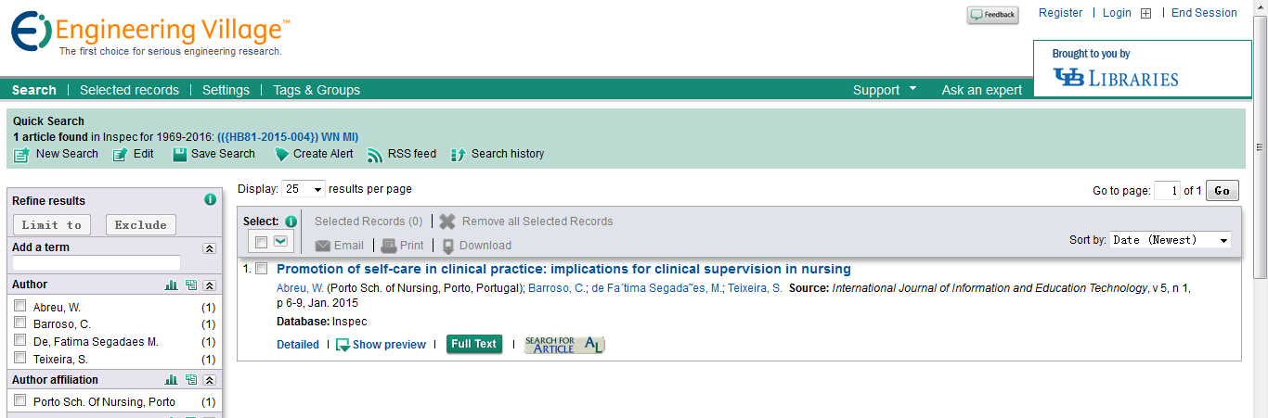This screenshot has height=418, width=1268.
Task: Open the Save Search disk icon
Action: (x=180, y=155)
